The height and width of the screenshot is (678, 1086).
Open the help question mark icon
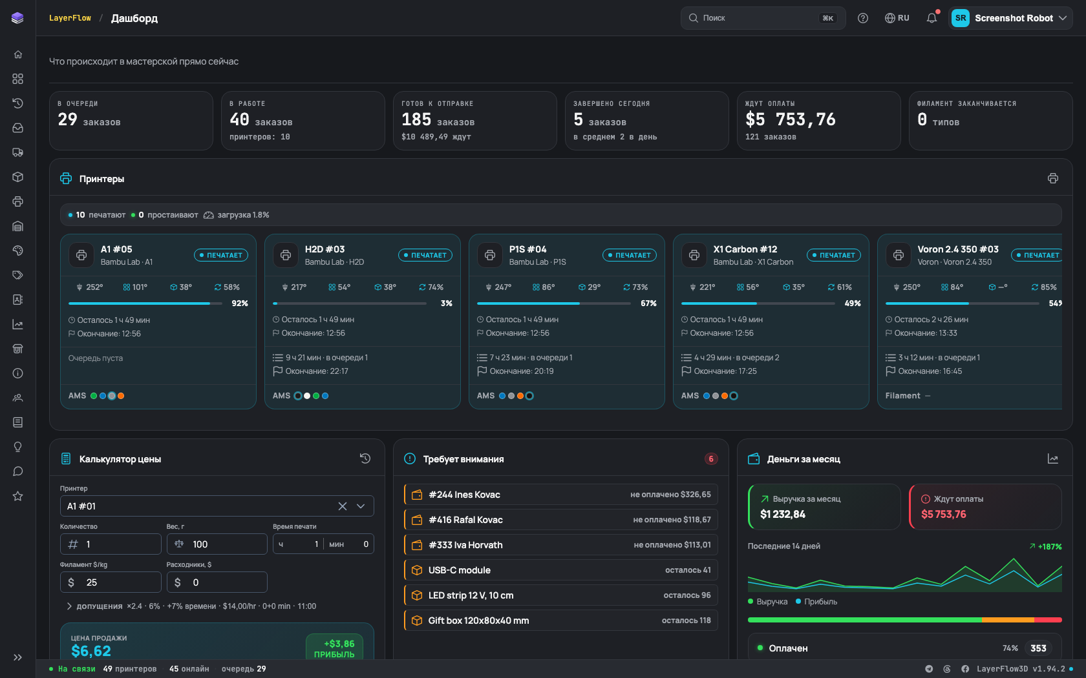click(x=863, y=18)
